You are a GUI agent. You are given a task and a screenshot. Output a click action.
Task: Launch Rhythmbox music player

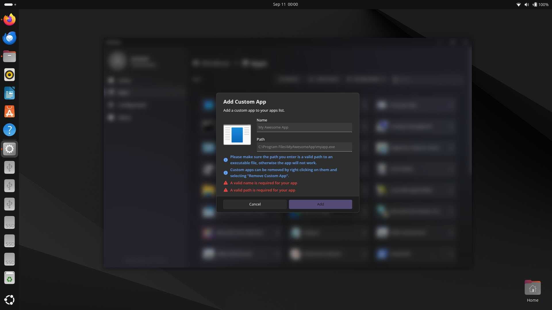(9, 75)
